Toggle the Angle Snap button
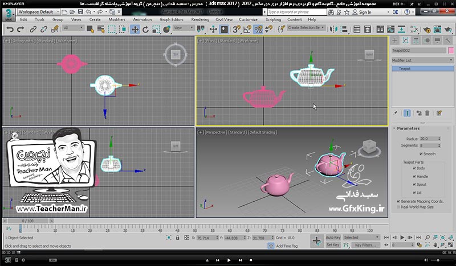 (x=247, y=30)
